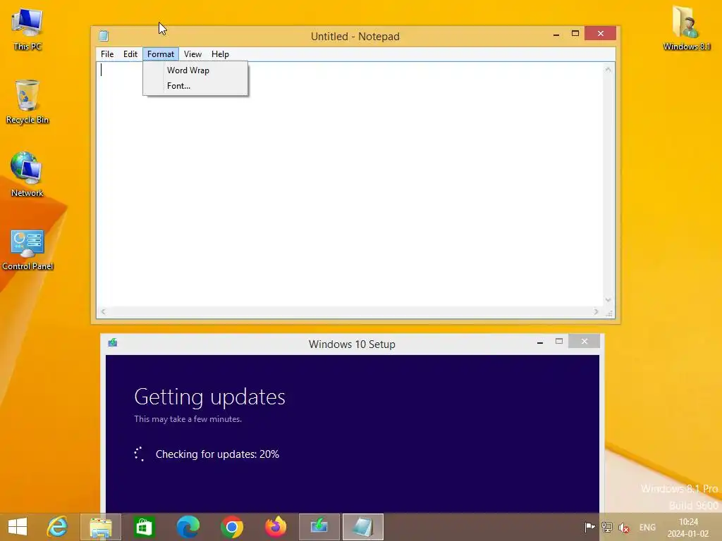Click Notepad horizontal scrollbar left arrow
This screenshot has width=722, height=541.
point(104,312)
